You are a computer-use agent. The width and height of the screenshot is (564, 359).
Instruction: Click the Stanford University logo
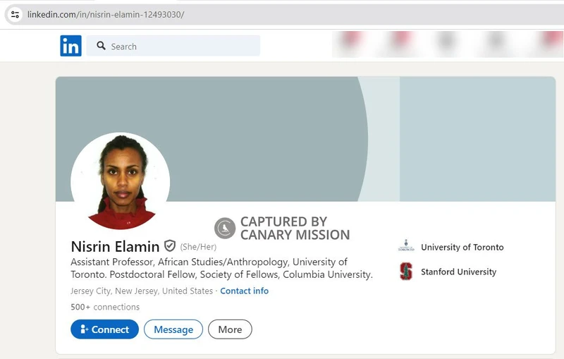[406, 272]
